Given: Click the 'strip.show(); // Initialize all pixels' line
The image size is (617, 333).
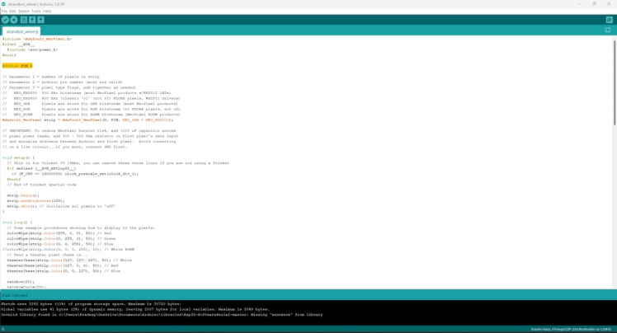Looking at the screenshot, I should click(61, 206).
